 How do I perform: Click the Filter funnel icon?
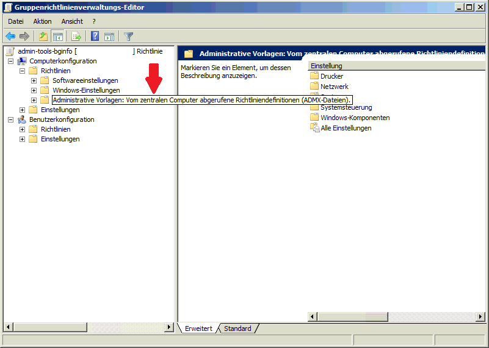point(129,37)
